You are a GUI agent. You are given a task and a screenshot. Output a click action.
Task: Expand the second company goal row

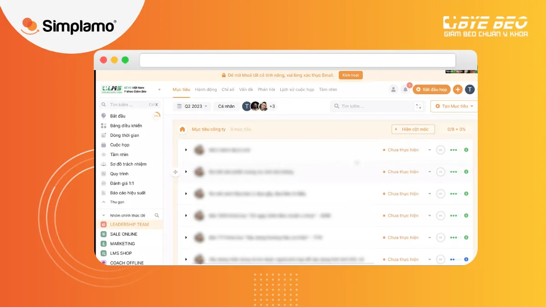pos(186,172)
